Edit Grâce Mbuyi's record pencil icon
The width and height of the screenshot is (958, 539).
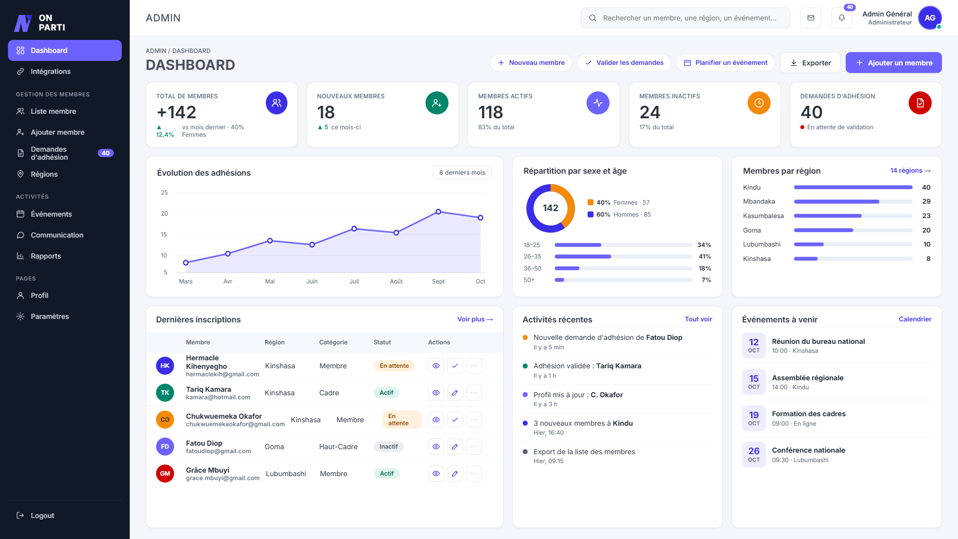coord(455,474)
